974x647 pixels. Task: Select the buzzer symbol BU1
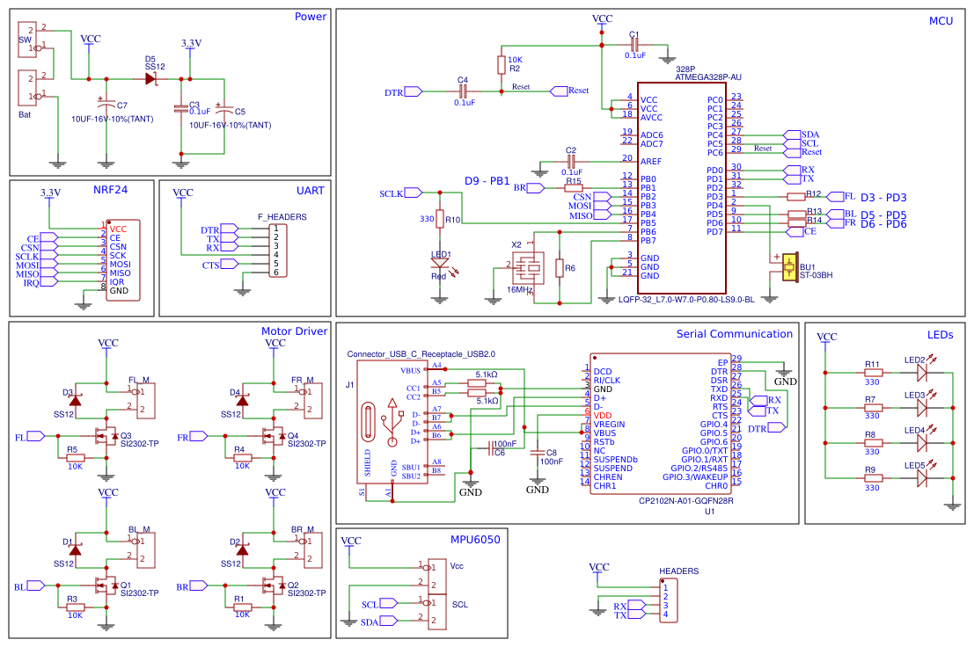(x=789, y=267)
